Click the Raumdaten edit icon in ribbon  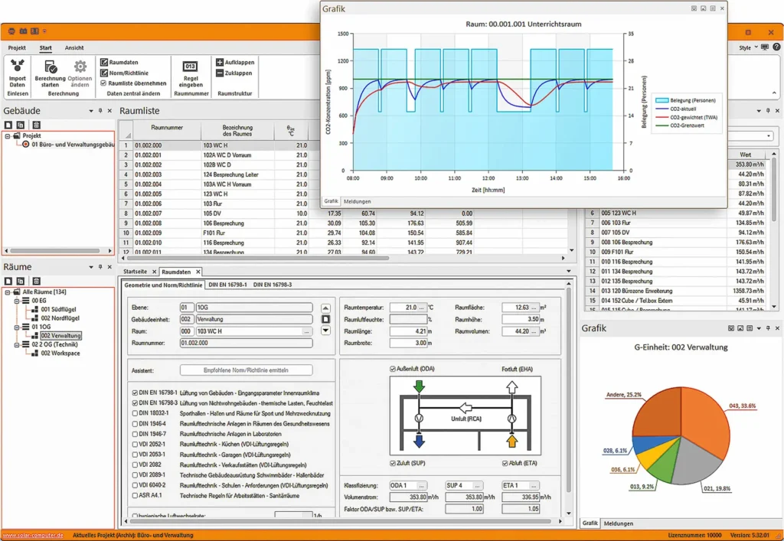[x=104, y=62]
